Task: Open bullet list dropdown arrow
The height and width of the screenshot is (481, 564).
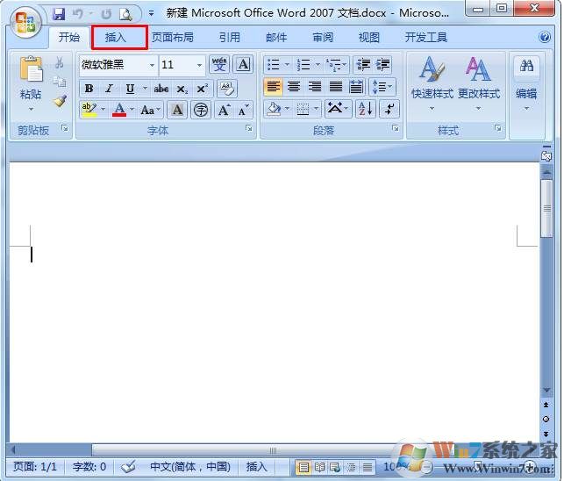Action: [x=287, y=65]
